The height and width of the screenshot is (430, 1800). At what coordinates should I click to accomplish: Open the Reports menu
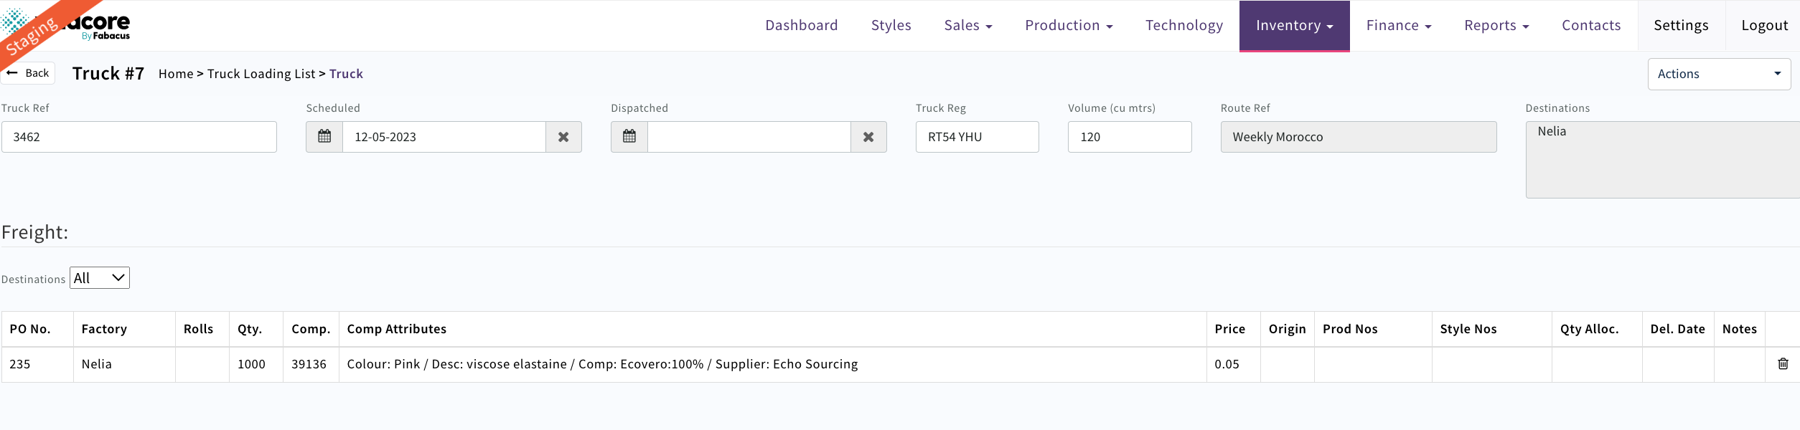click(x=1496, y=26)
